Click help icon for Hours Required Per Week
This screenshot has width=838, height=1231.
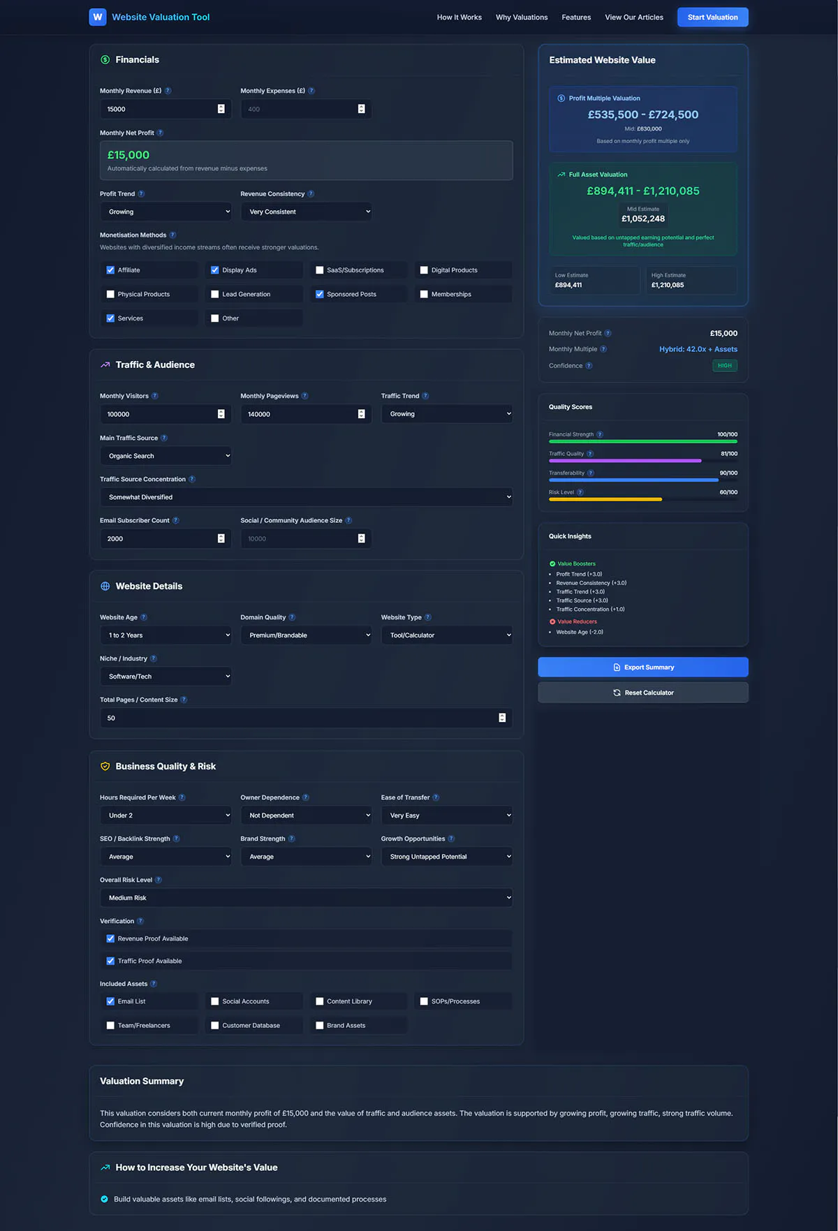pos(182,797)
